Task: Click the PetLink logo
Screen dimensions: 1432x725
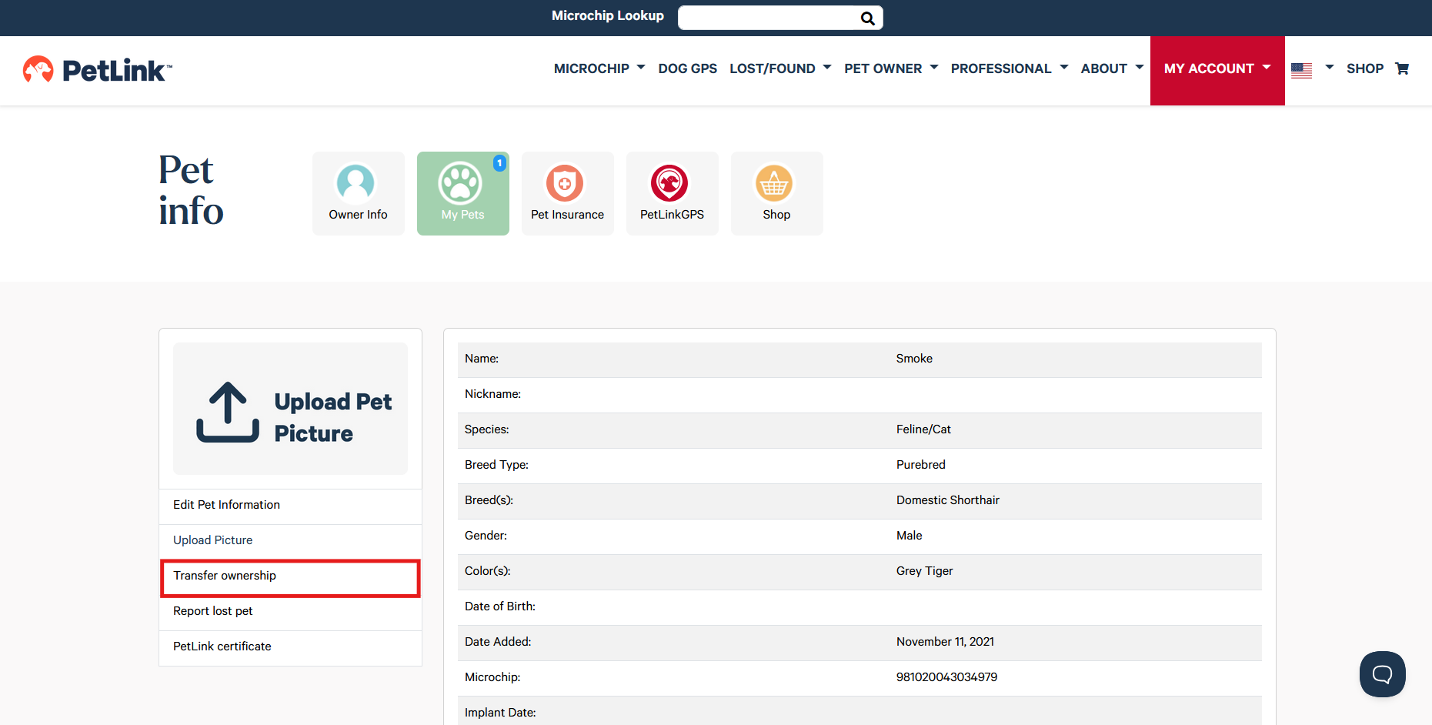Action: [98, 70]
